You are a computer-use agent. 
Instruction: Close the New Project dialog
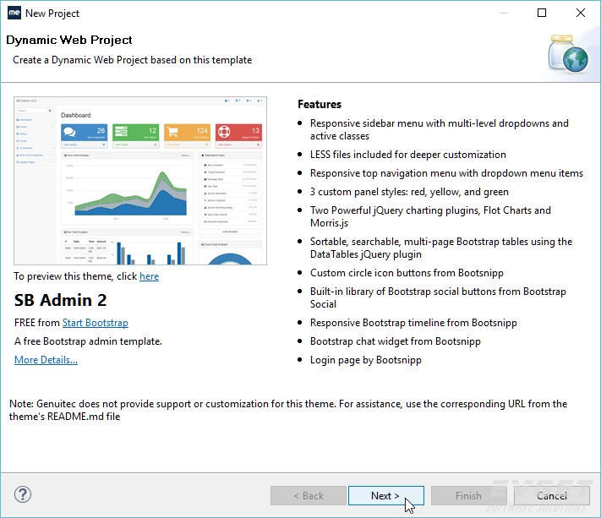pos(581,13)
